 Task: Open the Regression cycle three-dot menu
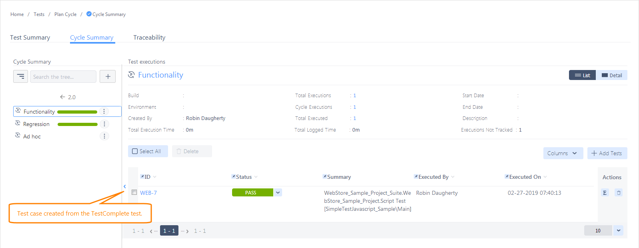[x=104, y=124]
